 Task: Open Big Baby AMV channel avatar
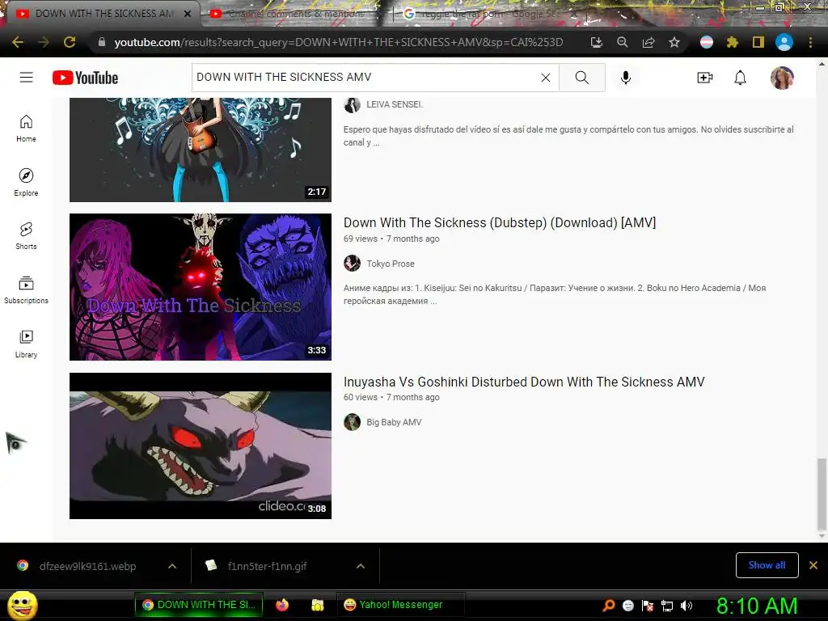353,422
